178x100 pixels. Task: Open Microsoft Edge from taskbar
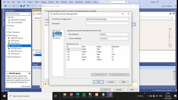(78, 95)
